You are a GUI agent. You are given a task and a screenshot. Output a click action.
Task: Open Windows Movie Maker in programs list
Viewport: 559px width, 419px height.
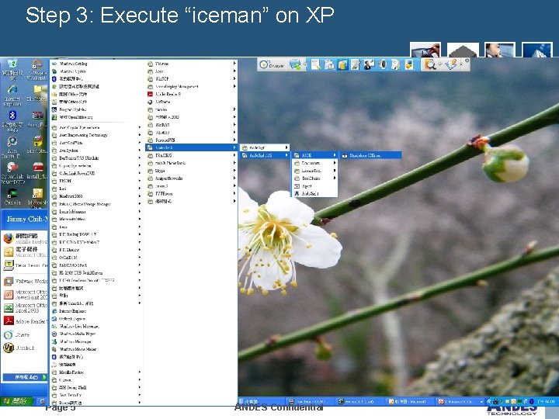[96, 349]
